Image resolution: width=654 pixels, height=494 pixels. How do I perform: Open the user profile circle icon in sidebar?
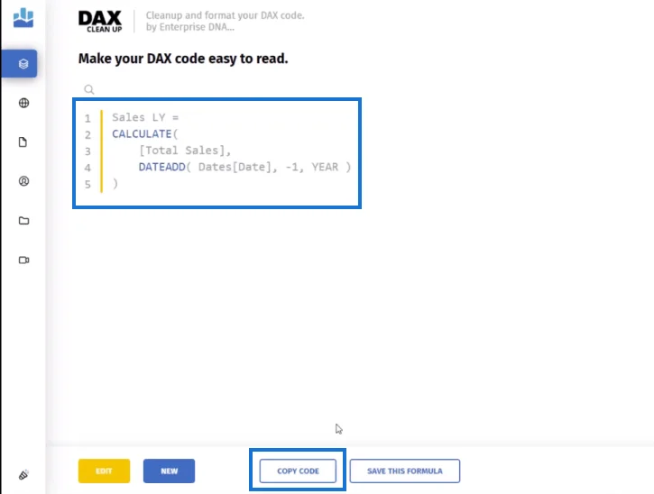coord(23,181)
